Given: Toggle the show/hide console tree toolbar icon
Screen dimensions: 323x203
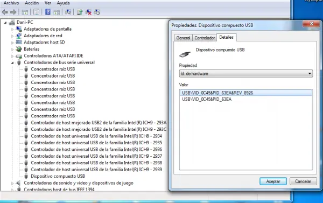Looking at the screenshot, I should pos(25,12).
